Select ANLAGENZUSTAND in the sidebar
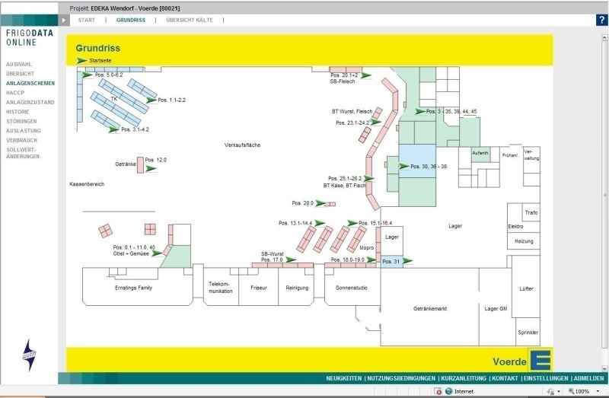 (x=30, y=102)
